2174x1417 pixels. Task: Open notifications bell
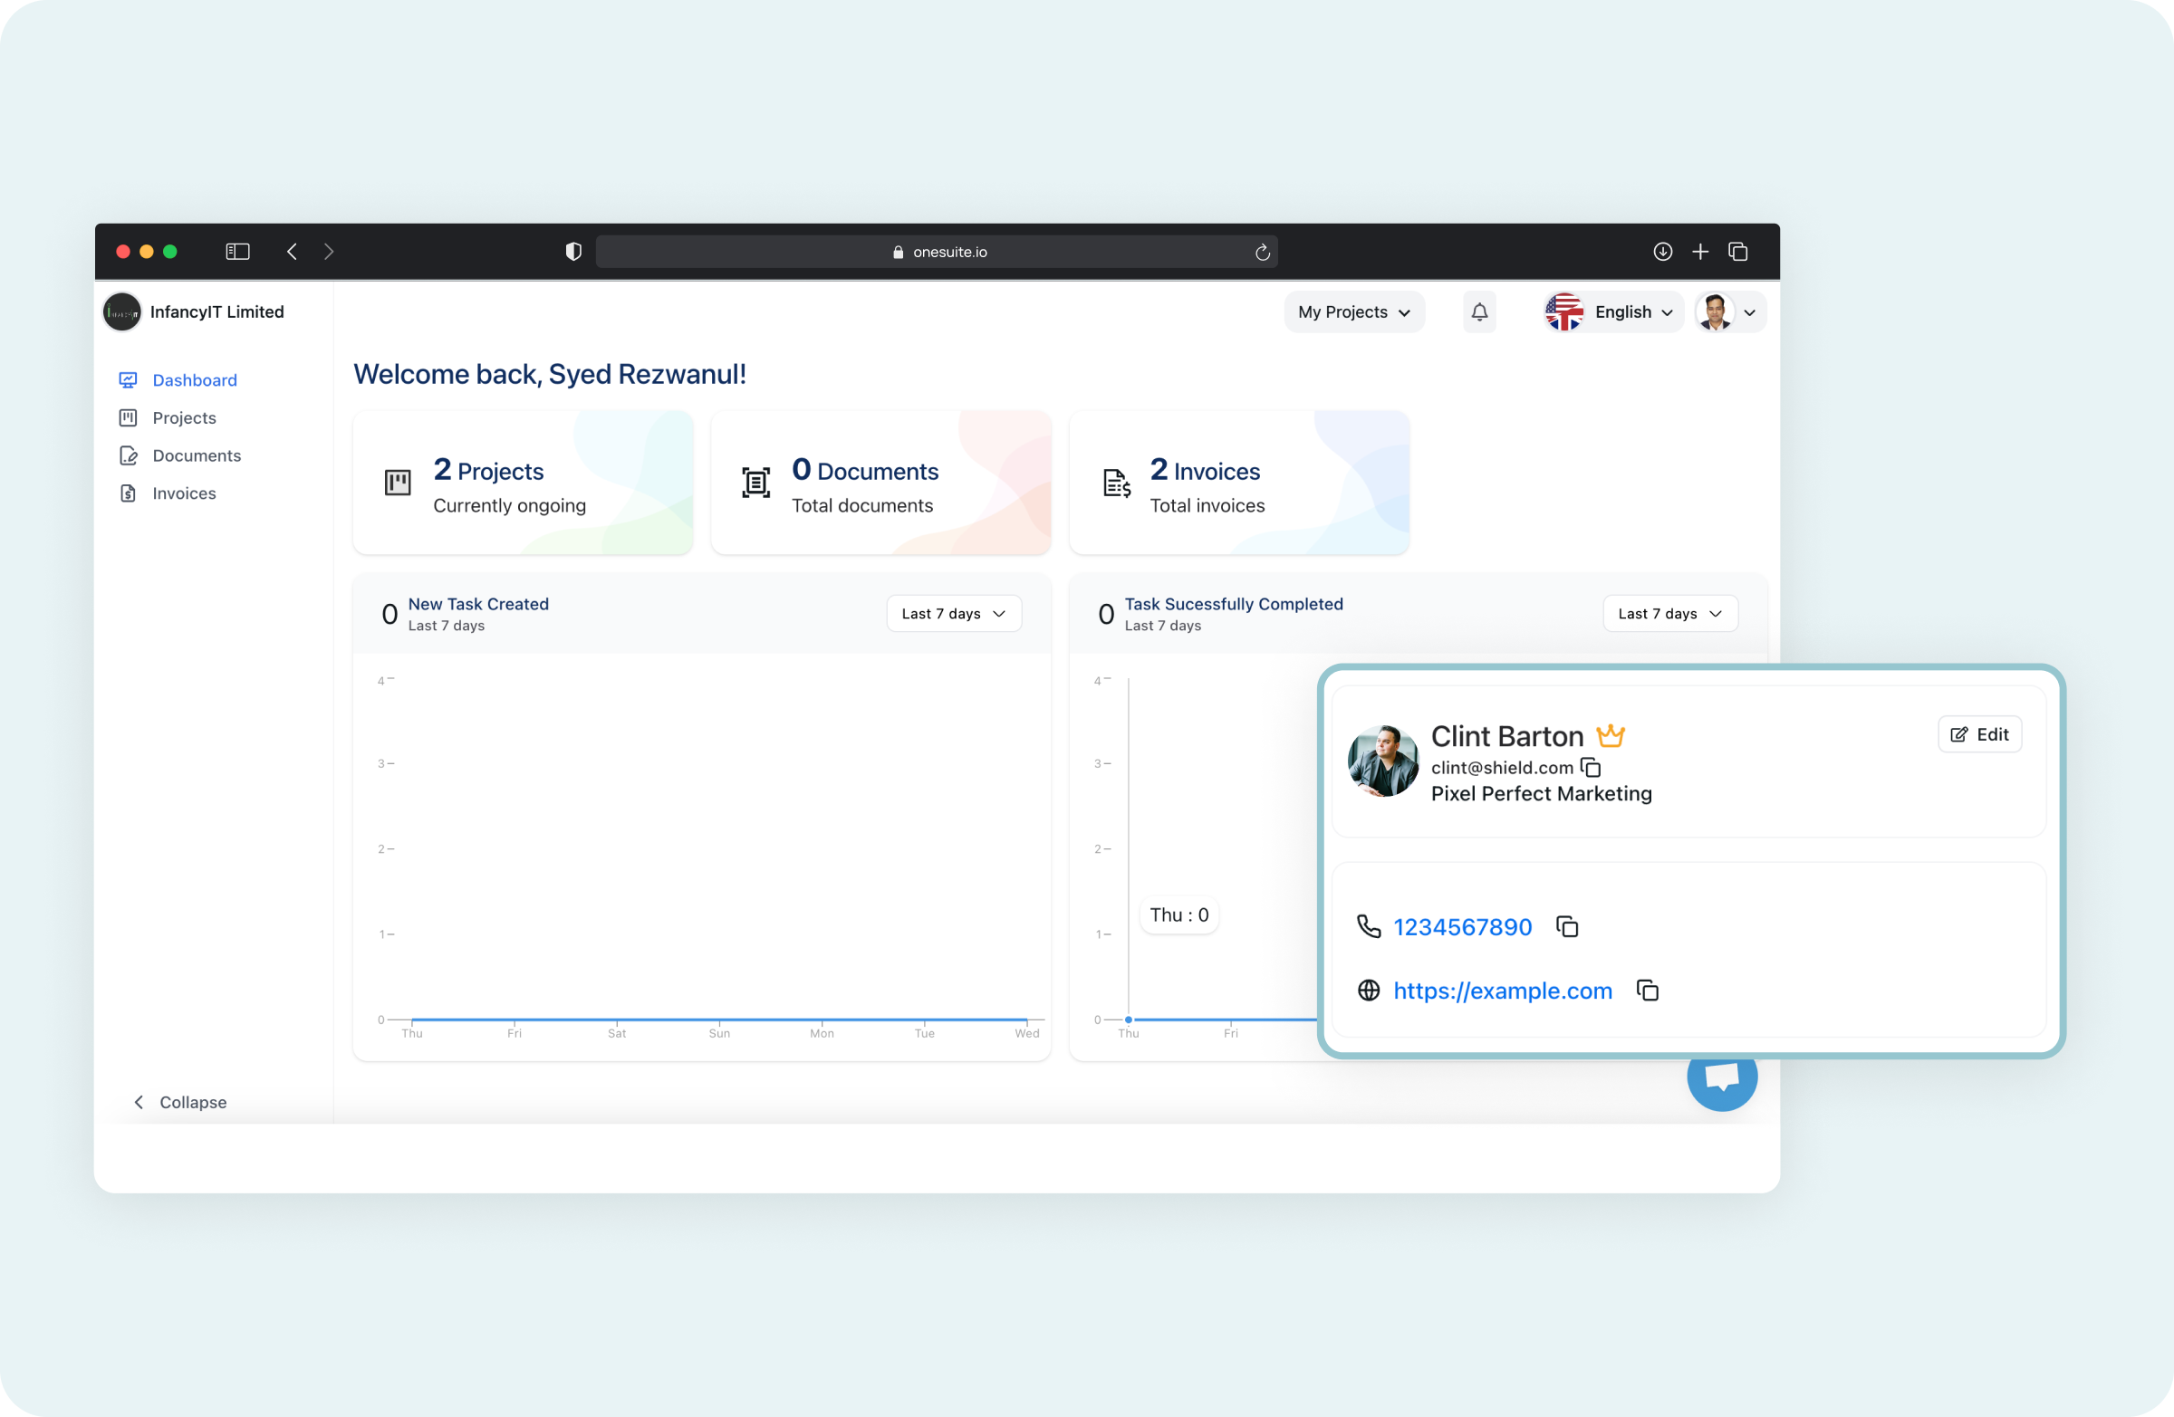[1479, 312]
